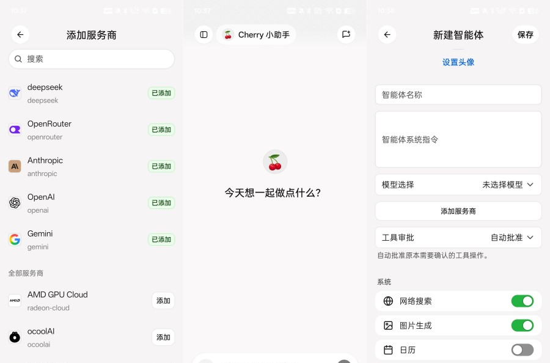
Task: Turn off the 图片生成 image generation switch
Action: pyautogui.click(x=522, y=326)
